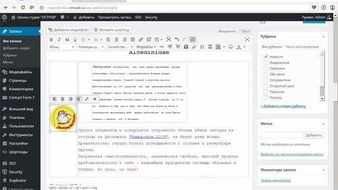Decrease the paragraph indent
This screenshot has width=338, height=190.
coord(170,47)
